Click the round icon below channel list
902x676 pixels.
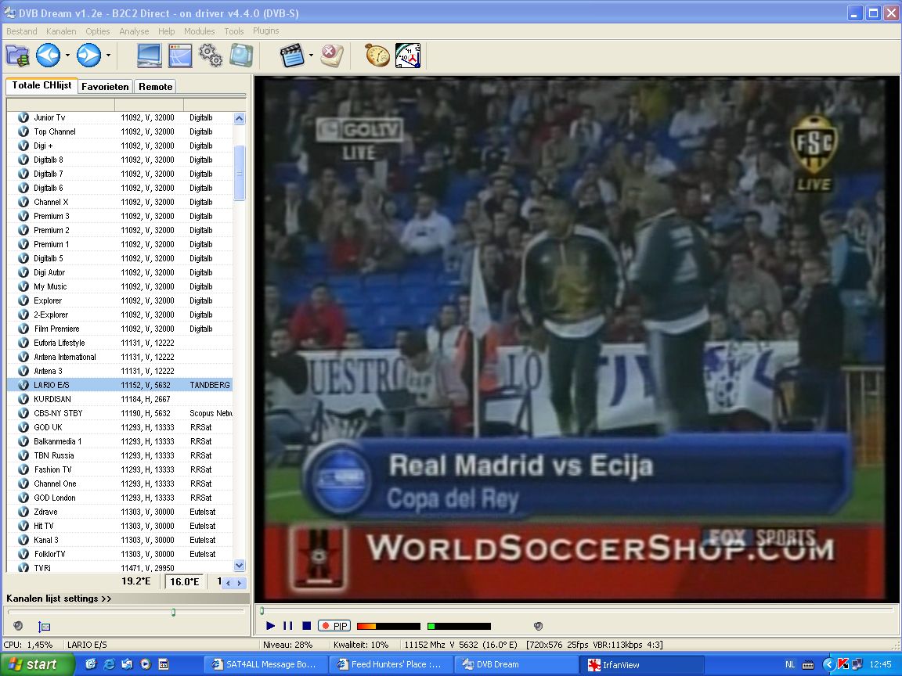(x=18, y=626)
